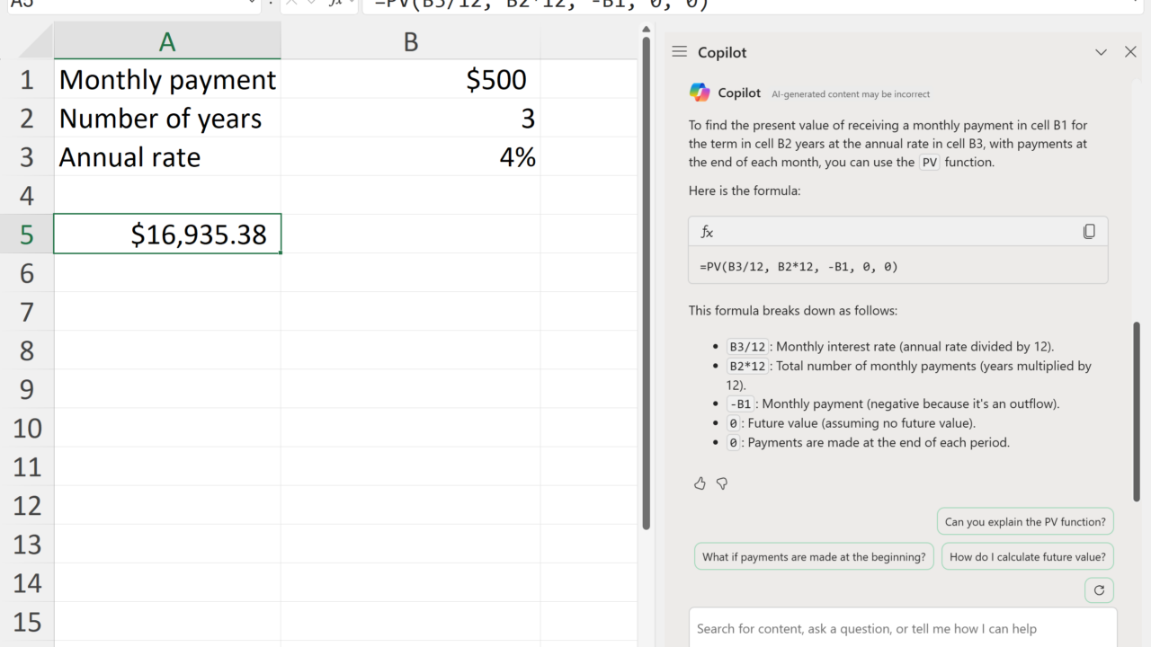Click the "B2*12" code chip
The width and height of the screenshot is (1151, 647).
point(747,366)
